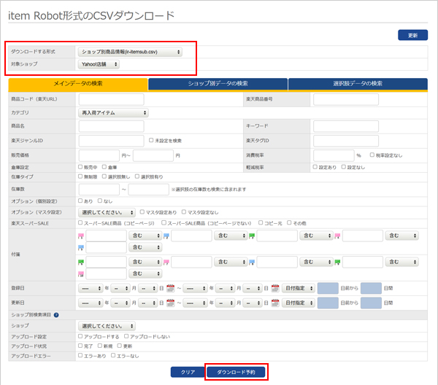
Task: Check the マスタ設定なし checkbox
Action: click(x=184, y=212)
